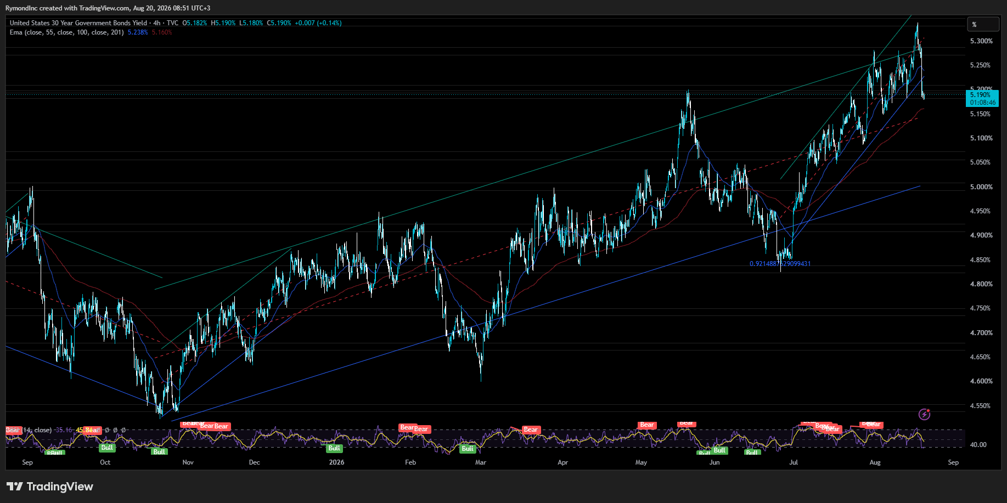Click the 4.650% price axis label

click(x=981, y=357)
